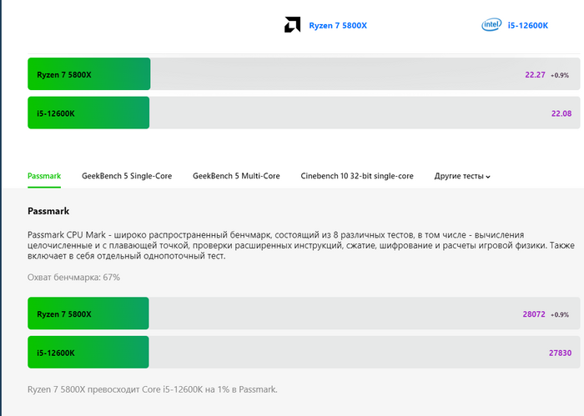584x416 pixels.
Task: Click the Passmark Ryzen 7 5800X bar
Action: [88, 313]
